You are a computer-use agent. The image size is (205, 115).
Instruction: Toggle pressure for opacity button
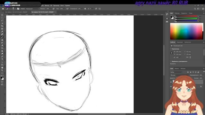click(53, 9)
